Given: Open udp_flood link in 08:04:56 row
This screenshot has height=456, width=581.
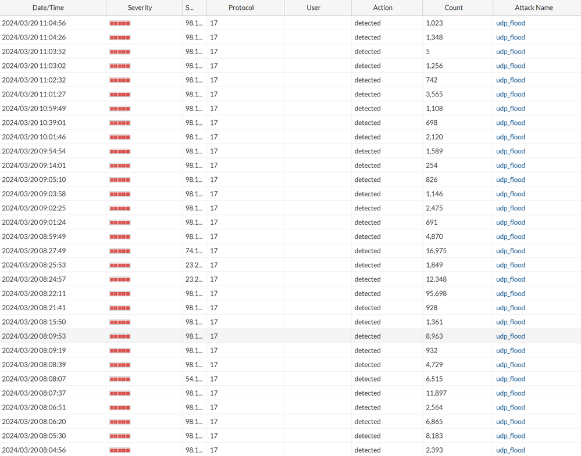Looking at the screenshot, I should point(510,450).
